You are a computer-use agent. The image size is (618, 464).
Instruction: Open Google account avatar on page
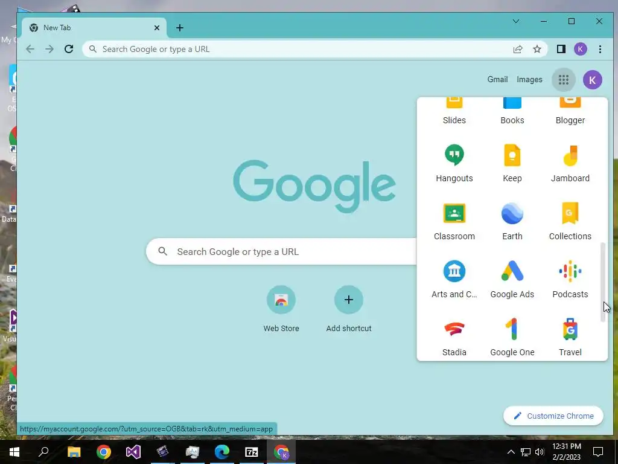click(x=593, y=80)
